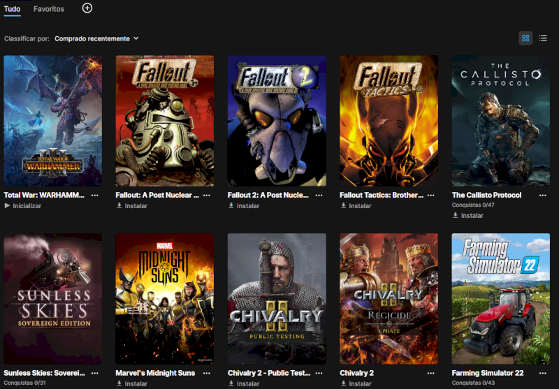559x389 pixels.
Task: Click the plus icon to add collection
Action: tap(87, 8)
